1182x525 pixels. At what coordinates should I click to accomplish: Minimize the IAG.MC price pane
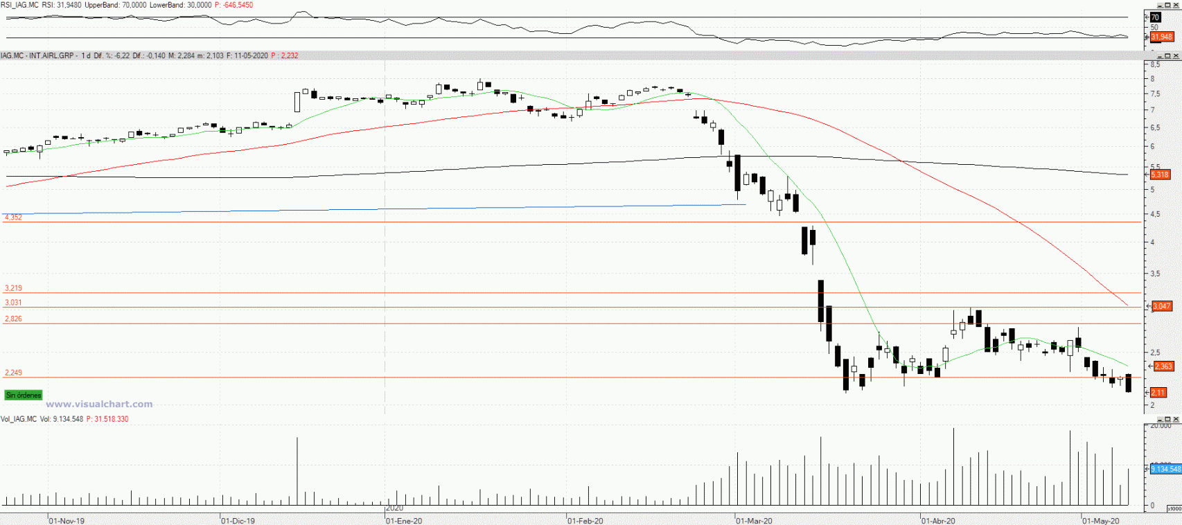(1159, 55)
